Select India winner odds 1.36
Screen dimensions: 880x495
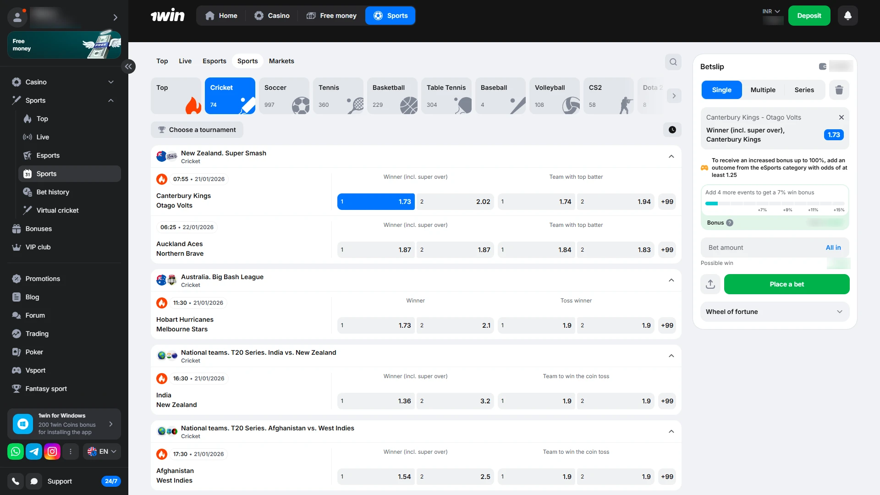coord(376,401)
